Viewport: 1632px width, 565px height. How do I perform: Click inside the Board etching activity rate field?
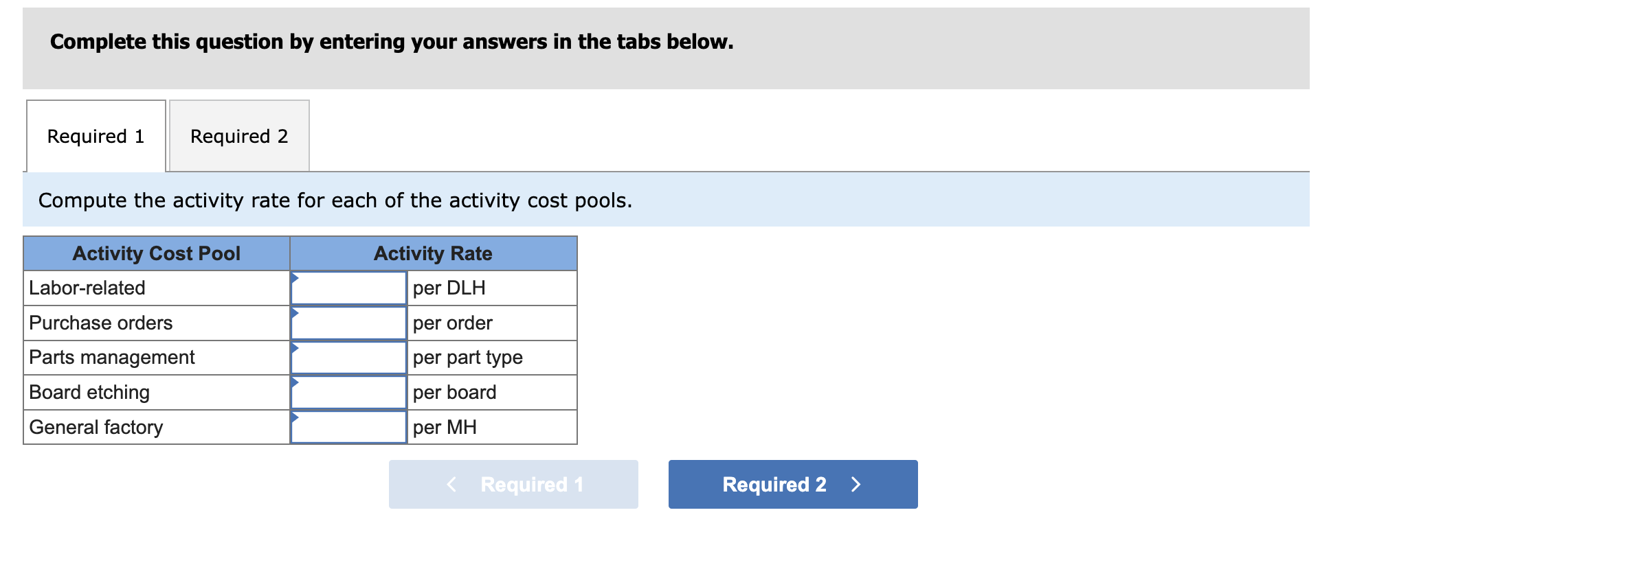tap(349, 392)
